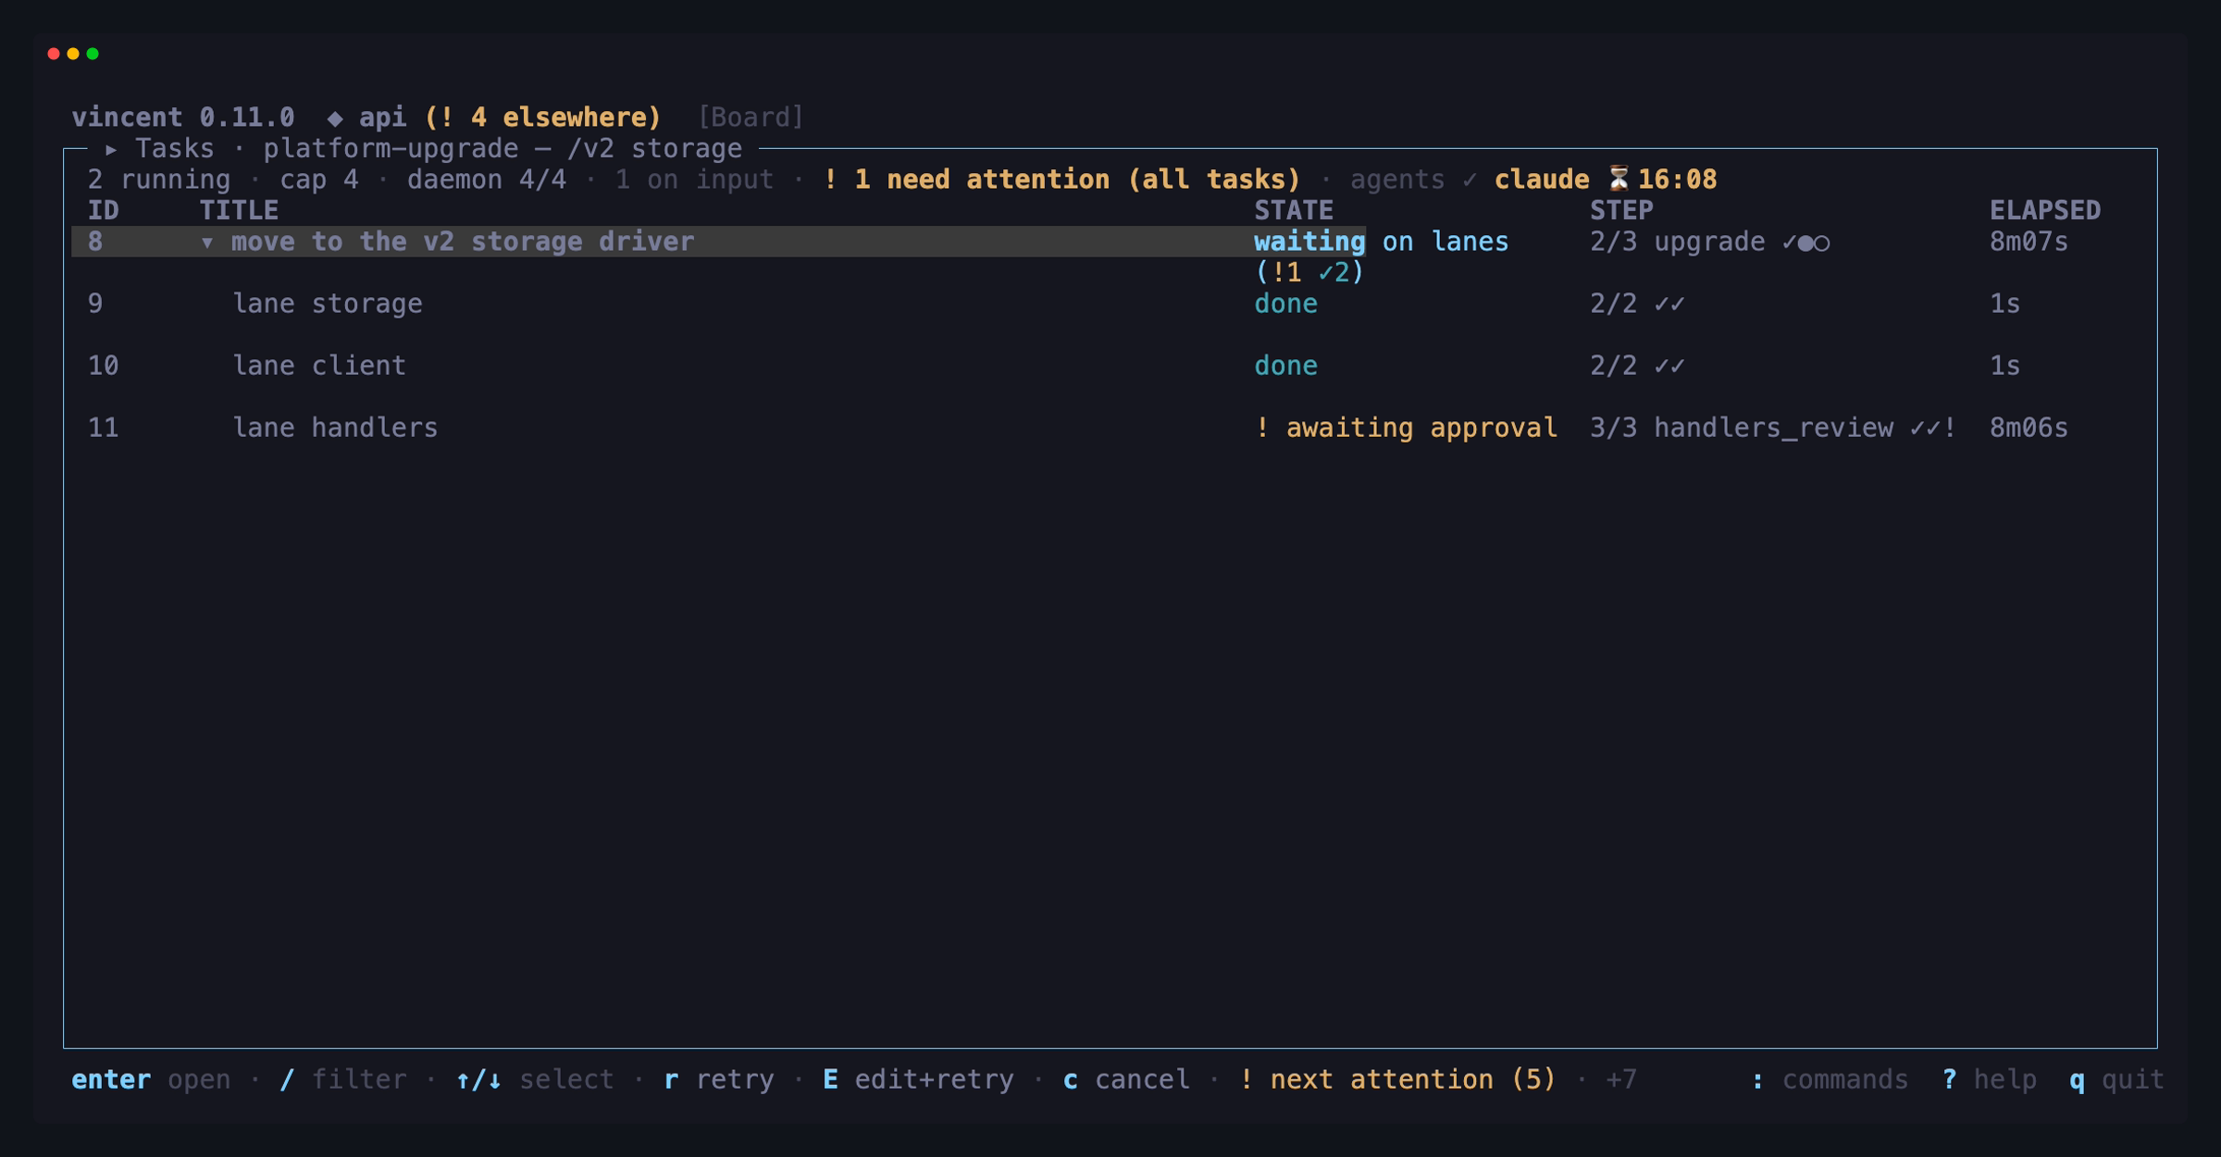Viewport: 2221px width, 1157px height.
Task: Select the diamond icon beside api
Action: tap(335, 118)
